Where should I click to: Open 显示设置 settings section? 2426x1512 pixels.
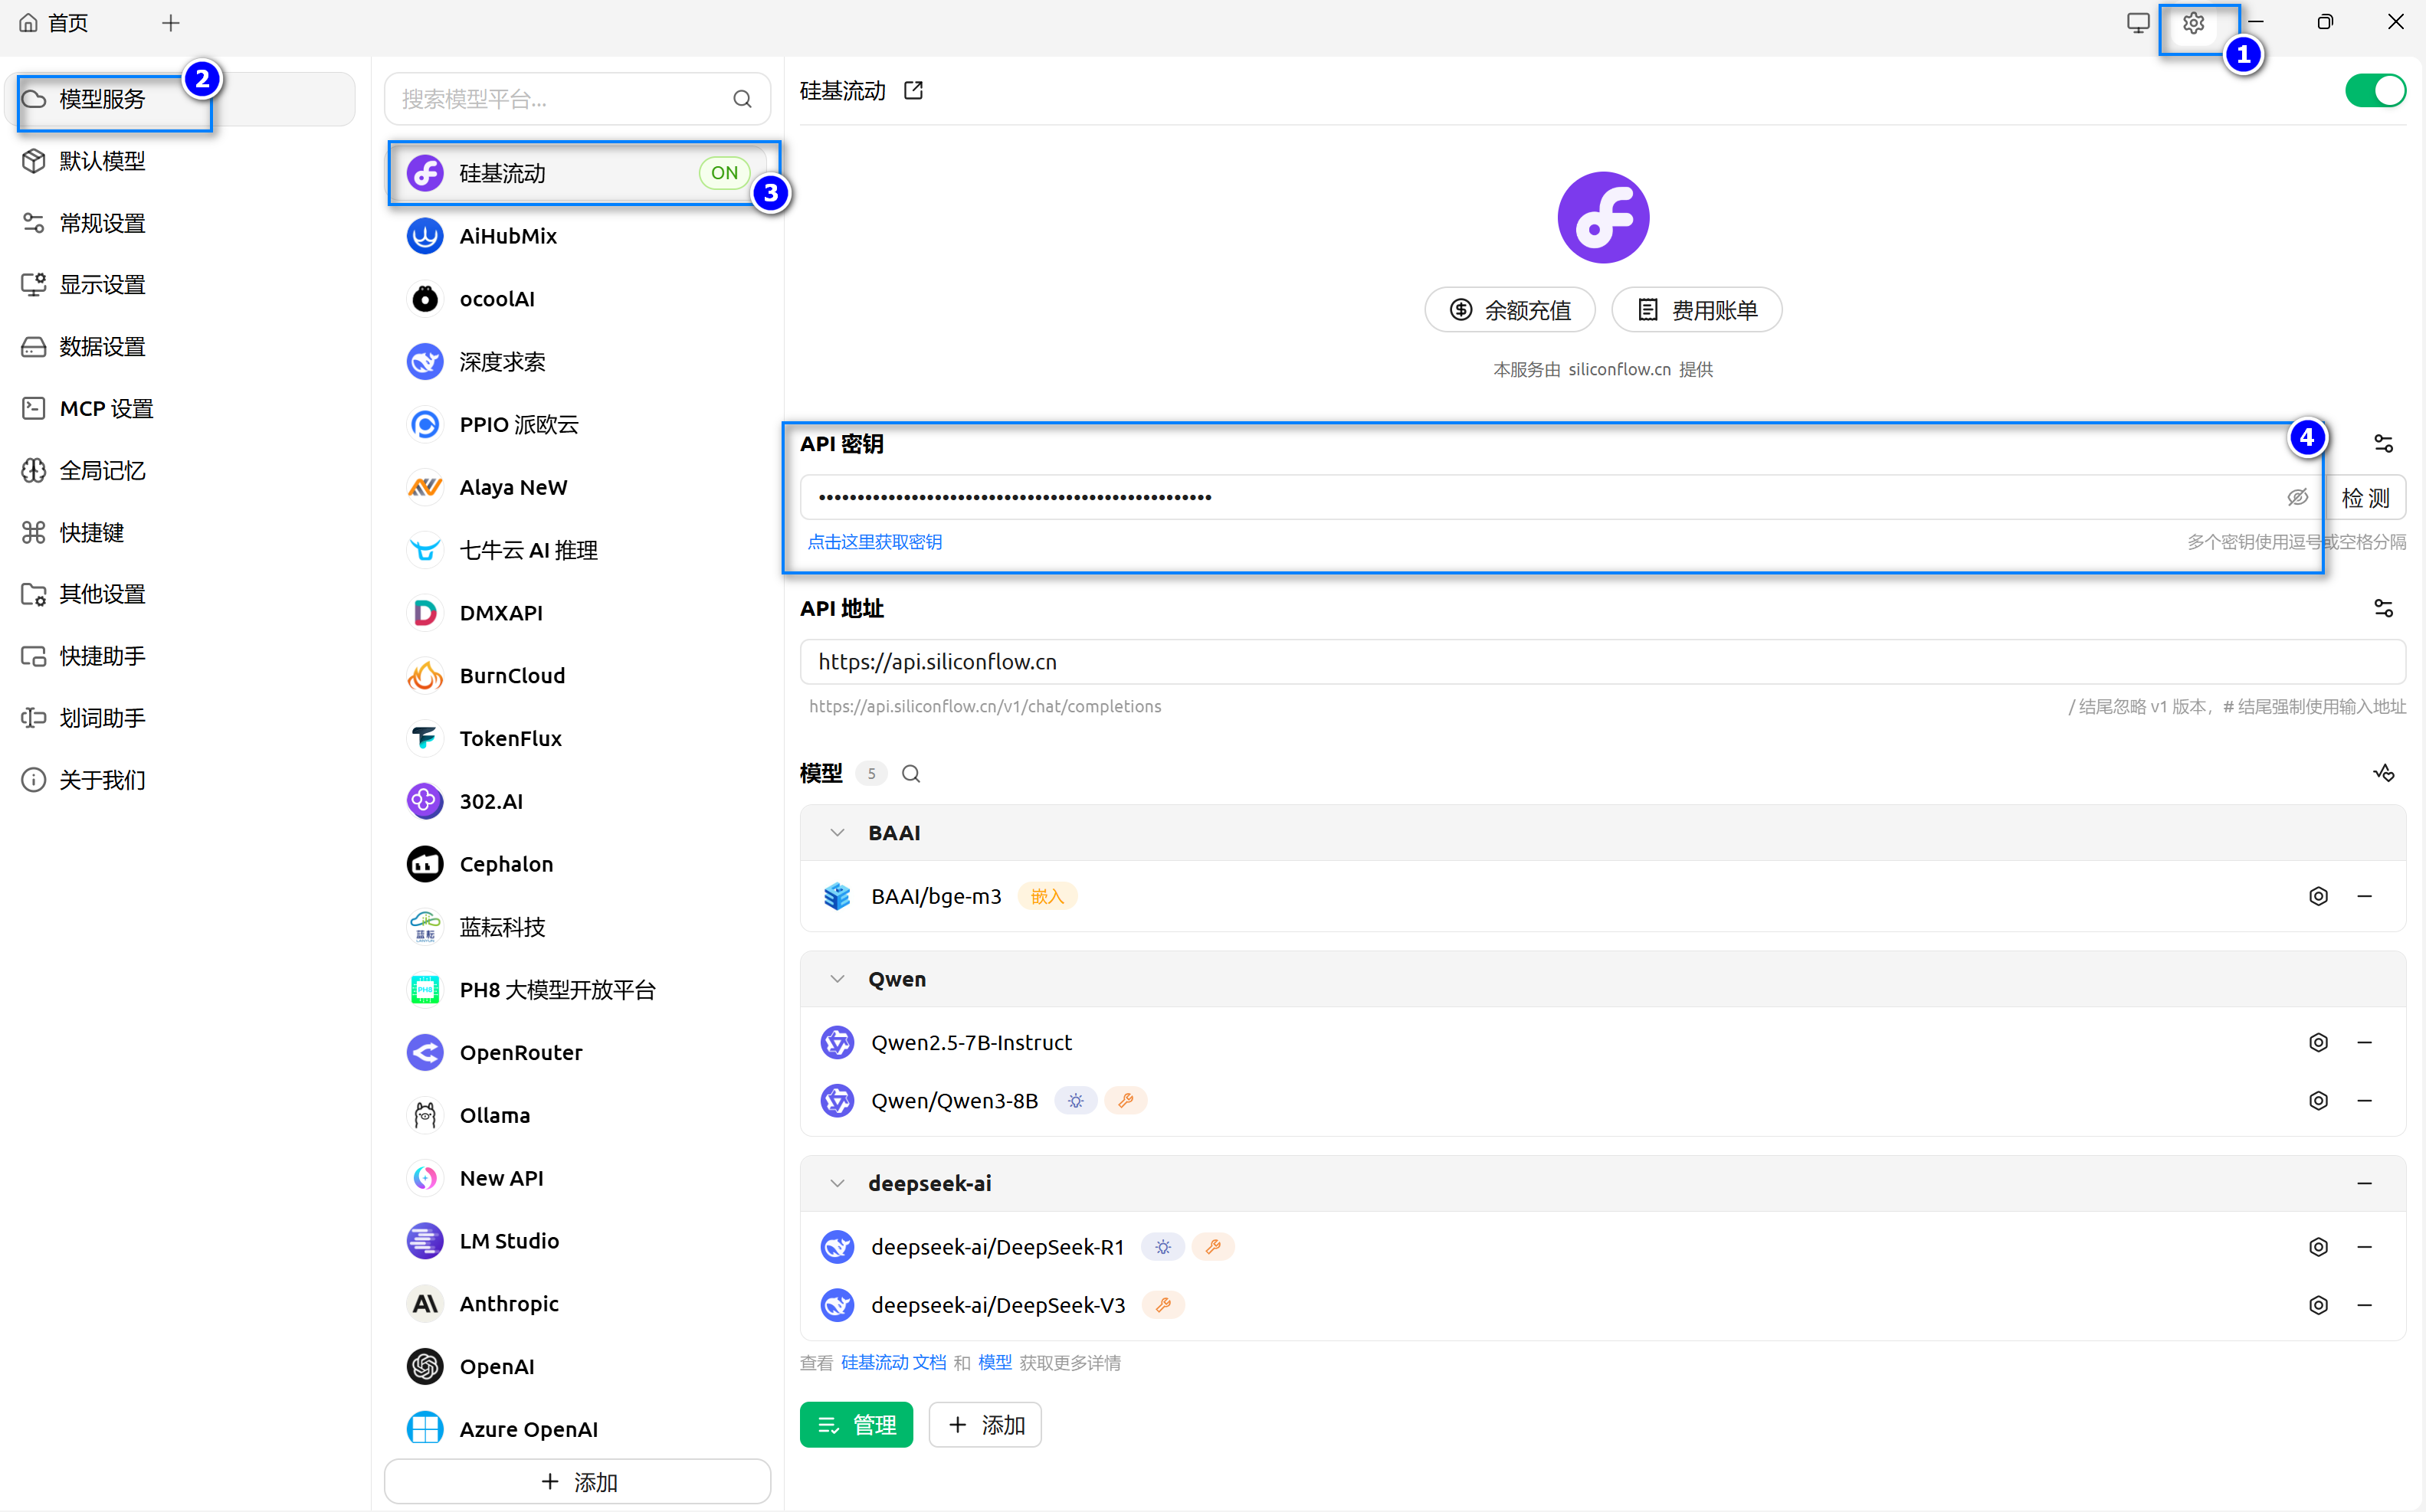point(180,285)
